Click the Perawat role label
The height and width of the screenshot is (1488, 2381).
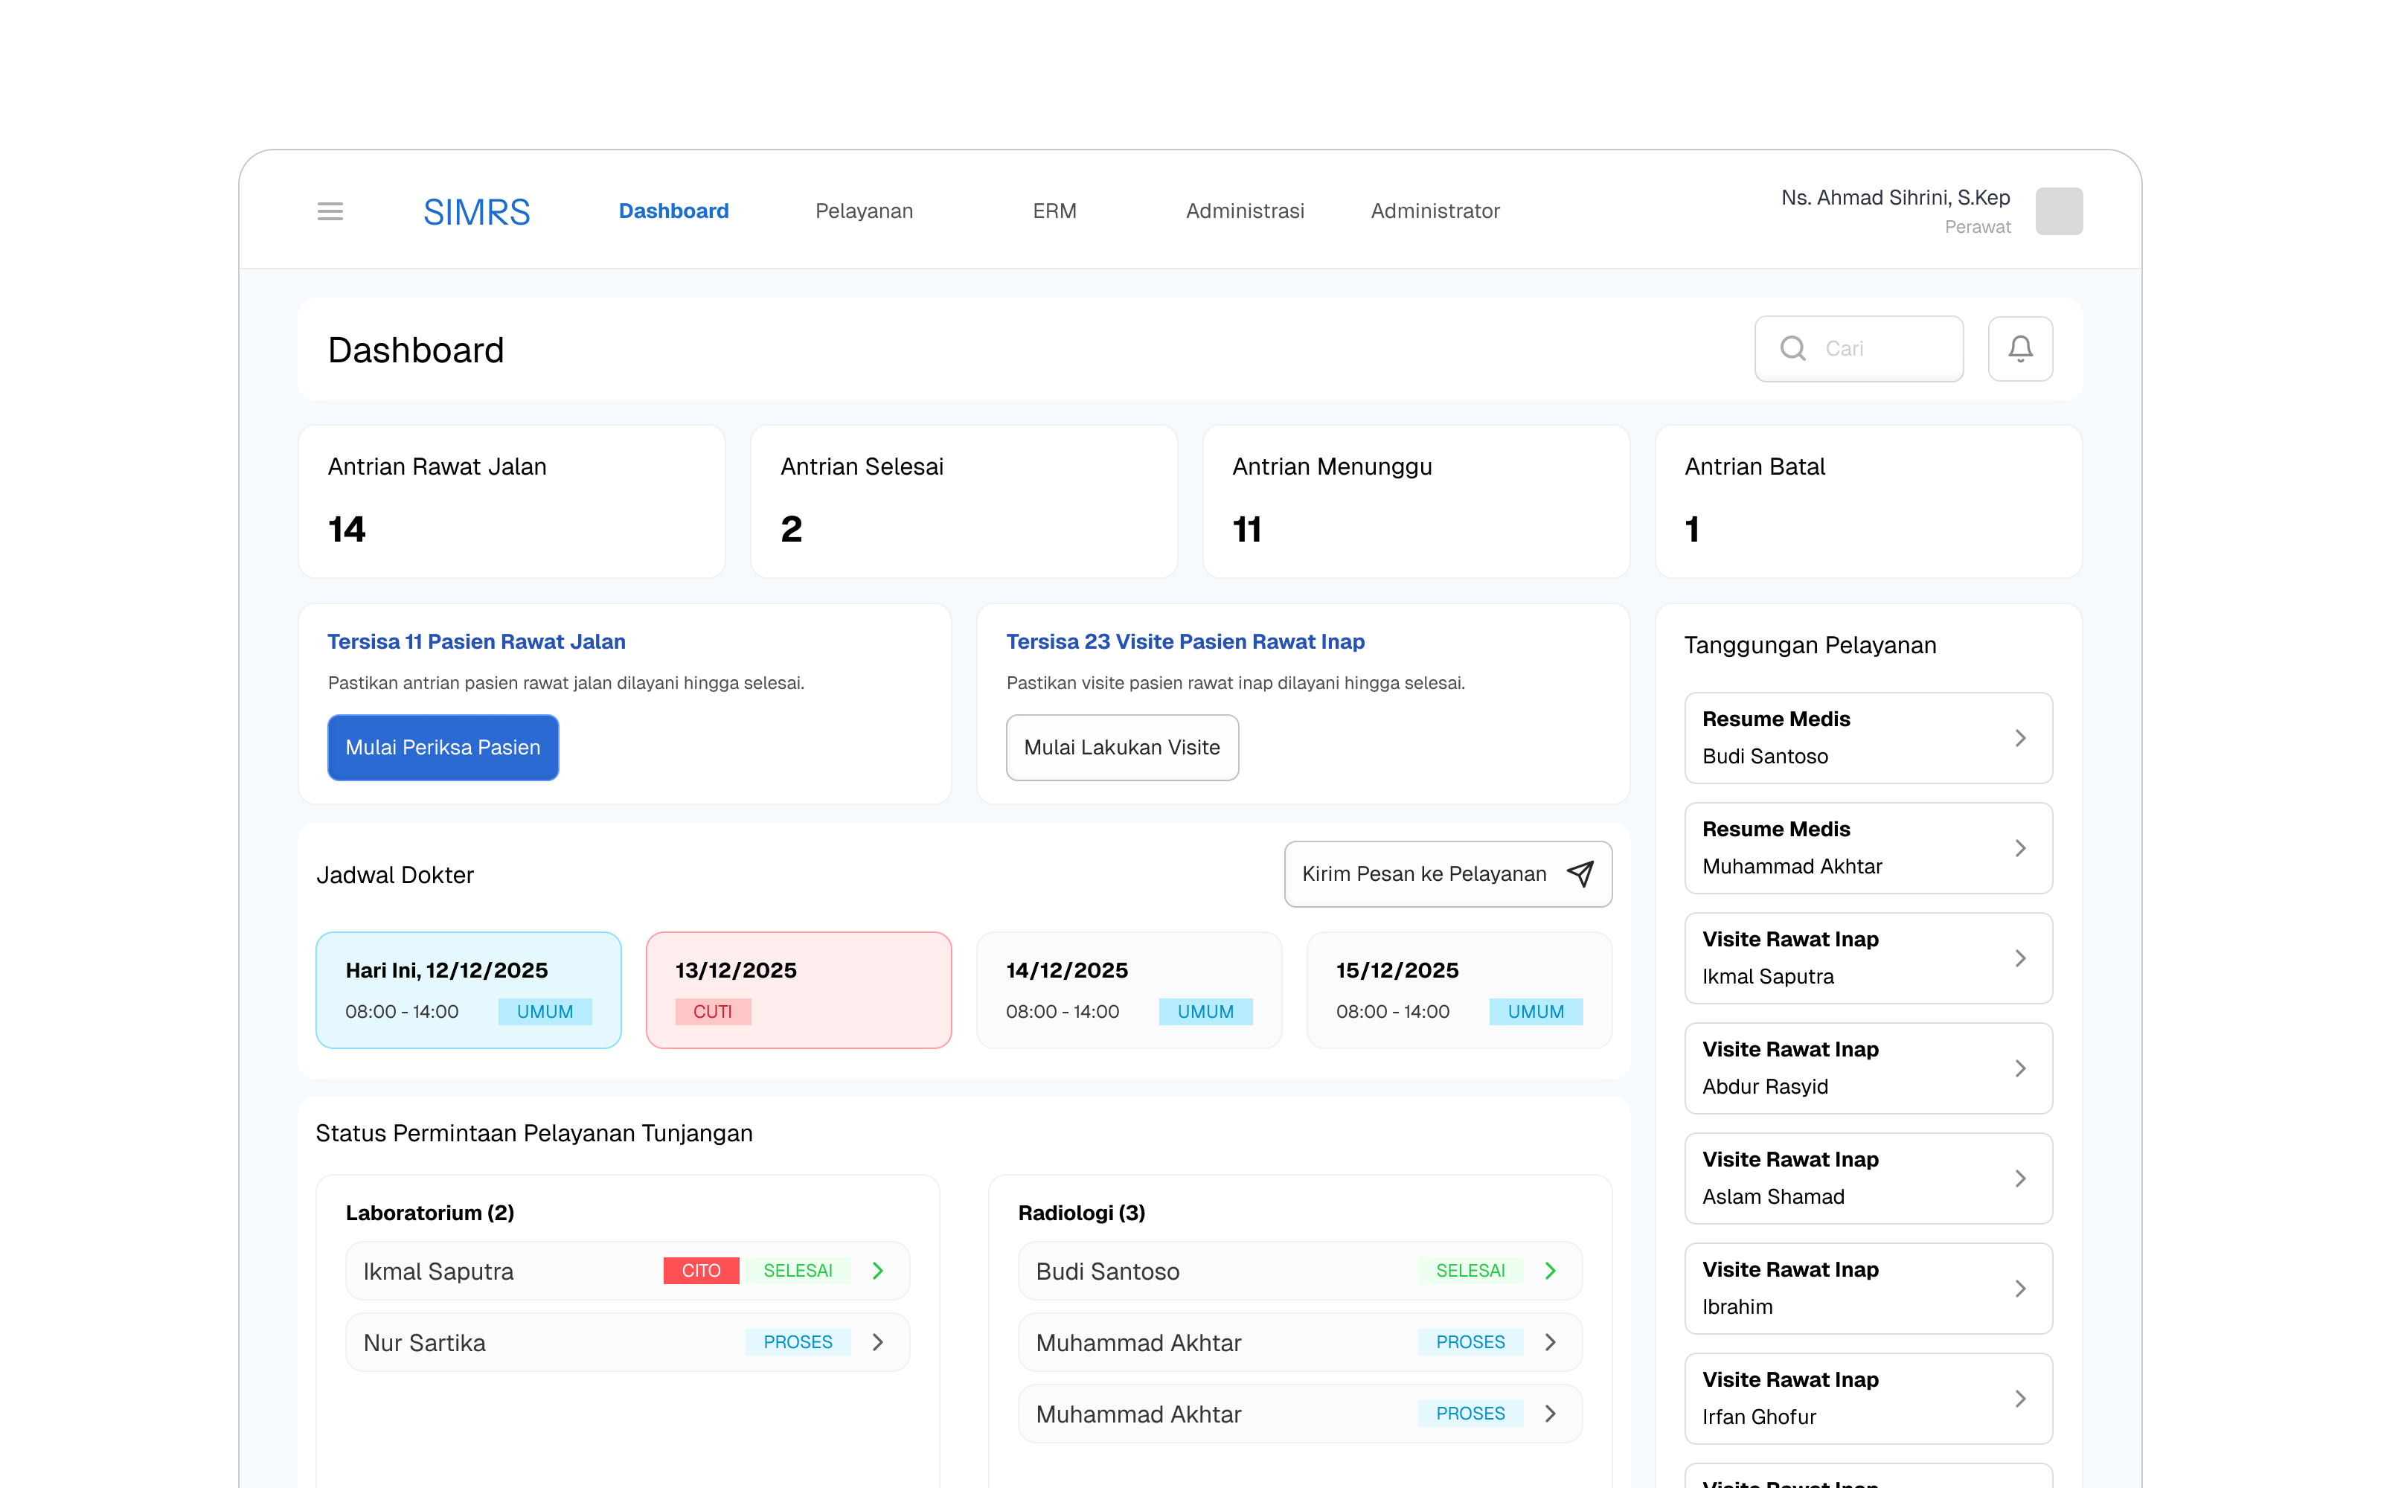coord(1977,228)
